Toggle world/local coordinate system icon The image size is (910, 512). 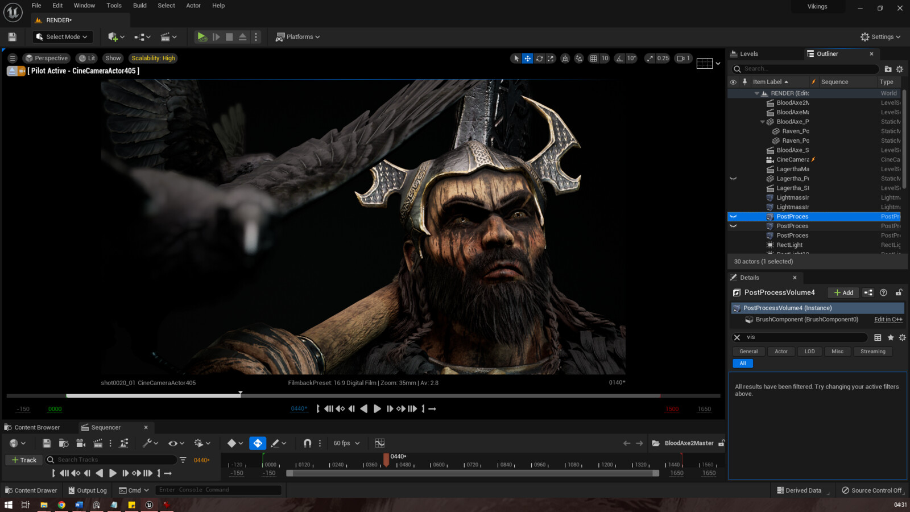click(565, 58)
